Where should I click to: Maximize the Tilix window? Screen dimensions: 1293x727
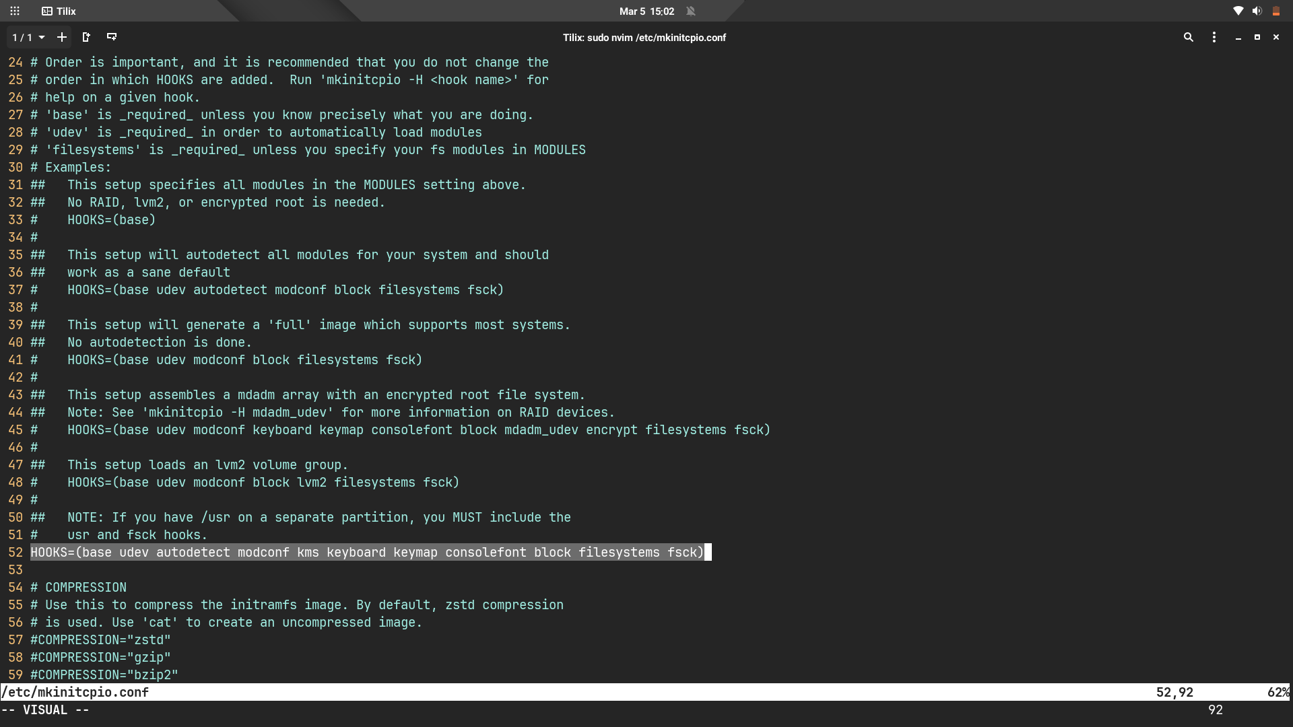click(x=1257, y=38)
